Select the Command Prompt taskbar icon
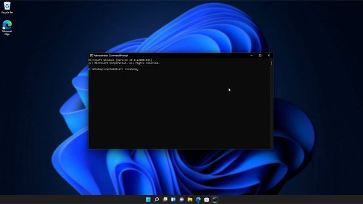This screenshot has height=204, width=363. coord(215,199)
